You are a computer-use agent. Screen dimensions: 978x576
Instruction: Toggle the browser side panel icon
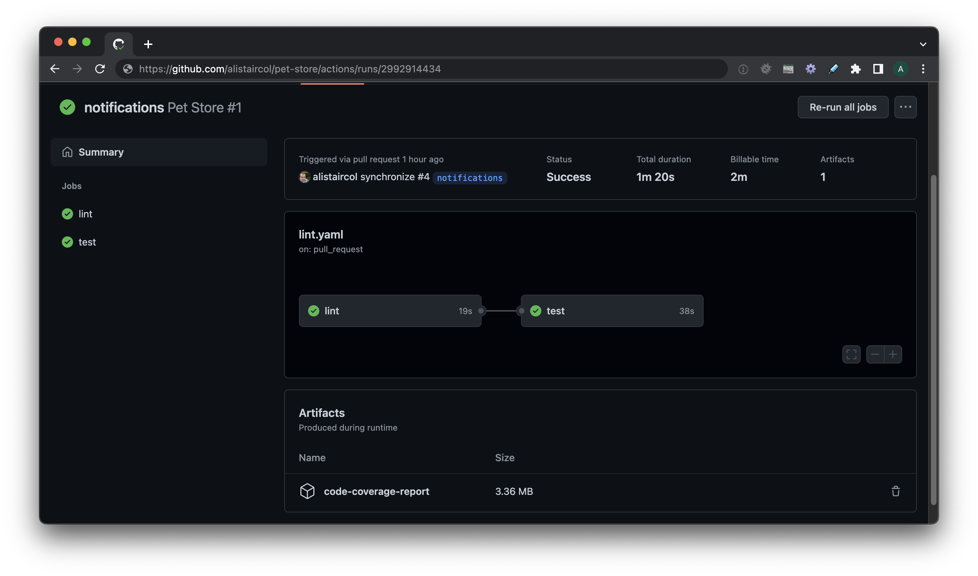(x=878, y=69)
